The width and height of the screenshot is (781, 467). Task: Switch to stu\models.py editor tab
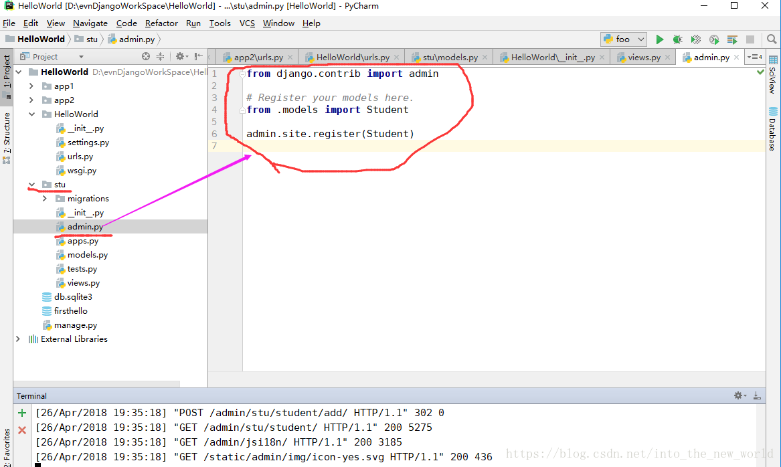tap(450, 58)
